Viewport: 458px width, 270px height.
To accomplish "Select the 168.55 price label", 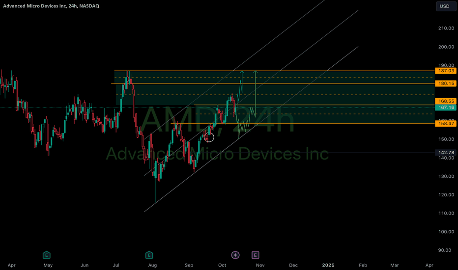I will tap(446, 101).
